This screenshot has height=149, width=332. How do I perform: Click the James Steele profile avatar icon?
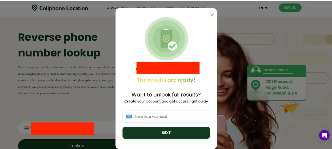[x=256, y=70]
